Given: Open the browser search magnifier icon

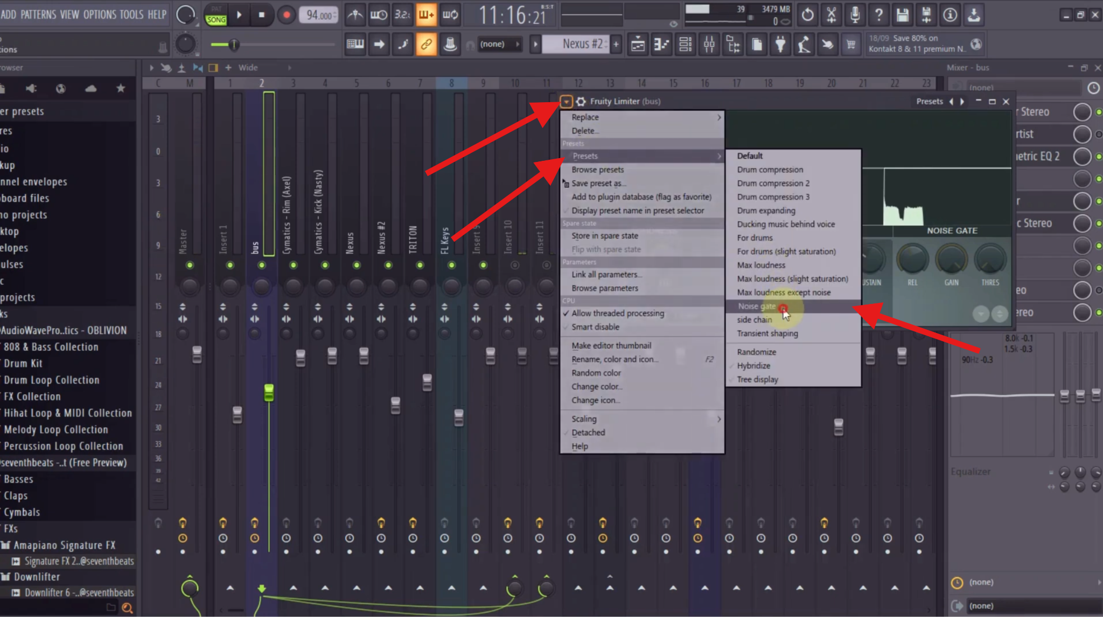Looking at the screenshot, I should point(127,608).
